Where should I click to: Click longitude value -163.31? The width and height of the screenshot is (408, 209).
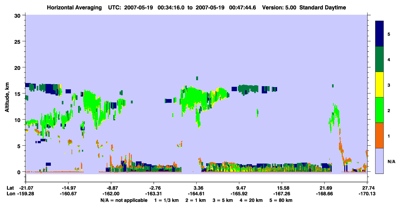[x=153, y=194]
